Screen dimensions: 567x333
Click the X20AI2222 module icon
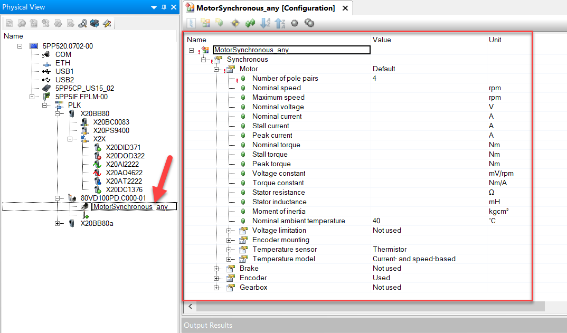pyautogui.click(x=97, y=164)
